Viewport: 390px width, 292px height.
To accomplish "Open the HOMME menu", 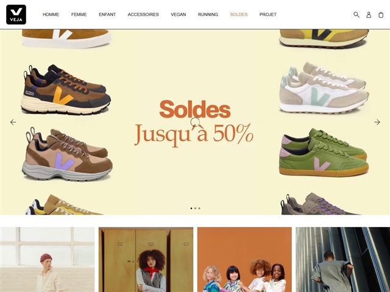I will point(51,15).
